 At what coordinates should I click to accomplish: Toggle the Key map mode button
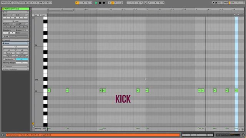220,3
